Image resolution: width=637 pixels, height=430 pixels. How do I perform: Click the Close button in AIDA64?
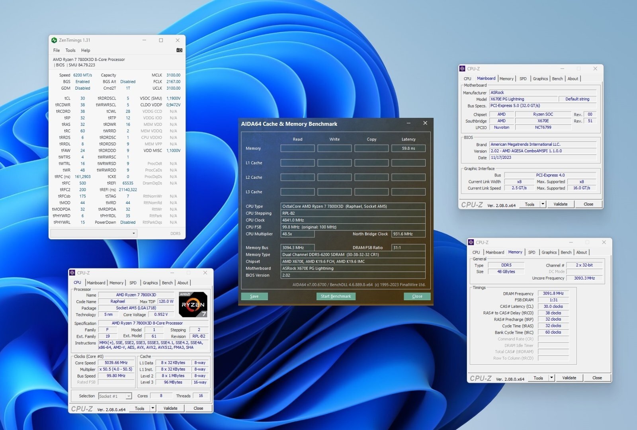[x=417, y=296]
